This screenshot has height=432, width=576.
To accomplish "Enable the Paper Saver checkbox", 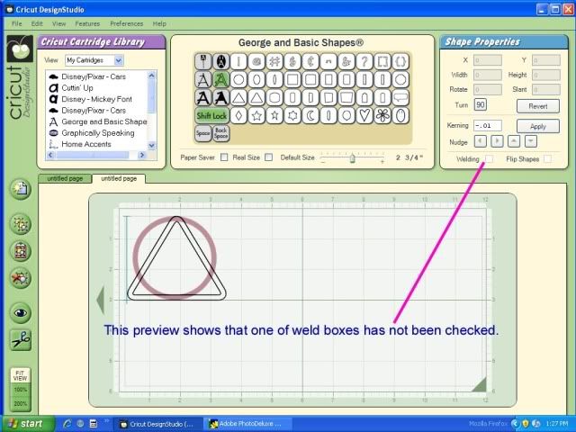I will pyautogui.click(x=224, y=157).
